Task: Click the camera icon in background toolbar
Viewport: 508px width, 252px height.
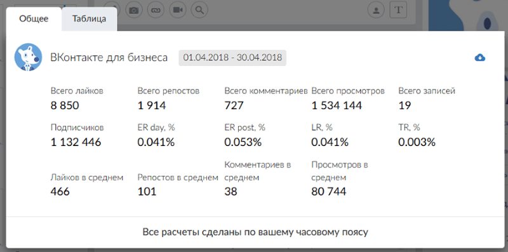Action: 134,10
